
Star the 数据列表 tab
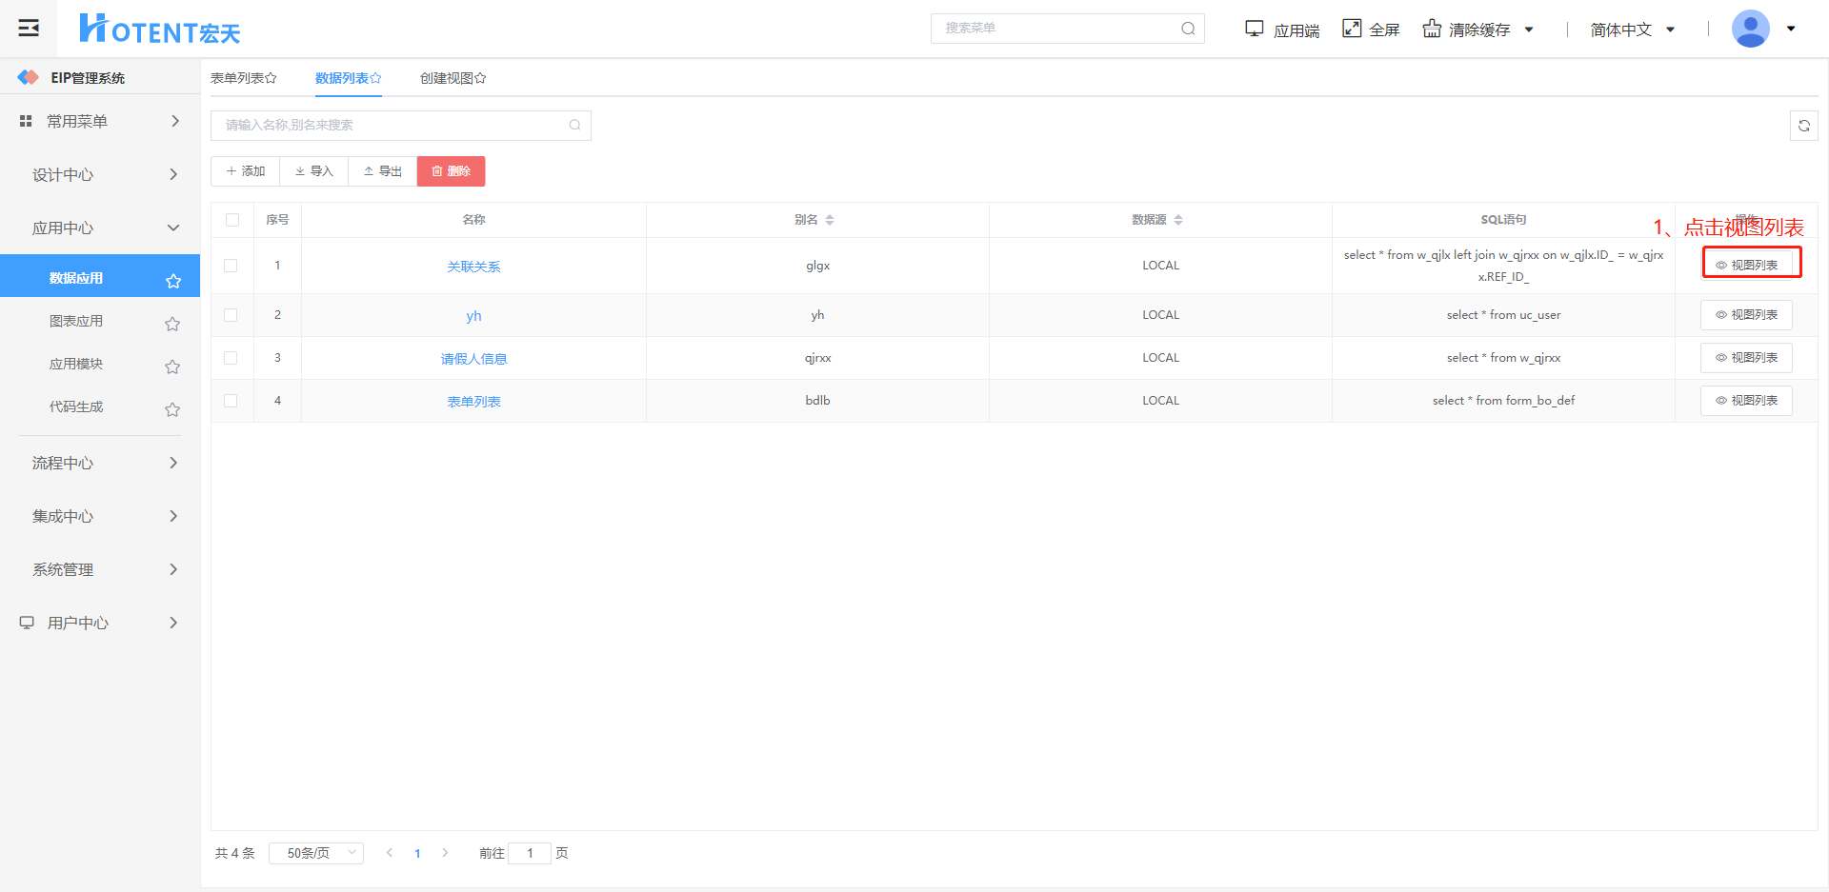(376, 78)
